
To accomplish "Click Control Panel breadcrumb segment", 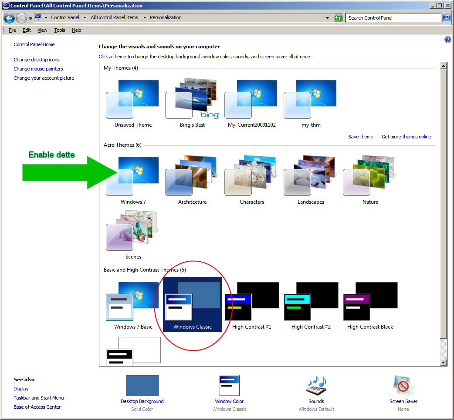I will 65,18.
